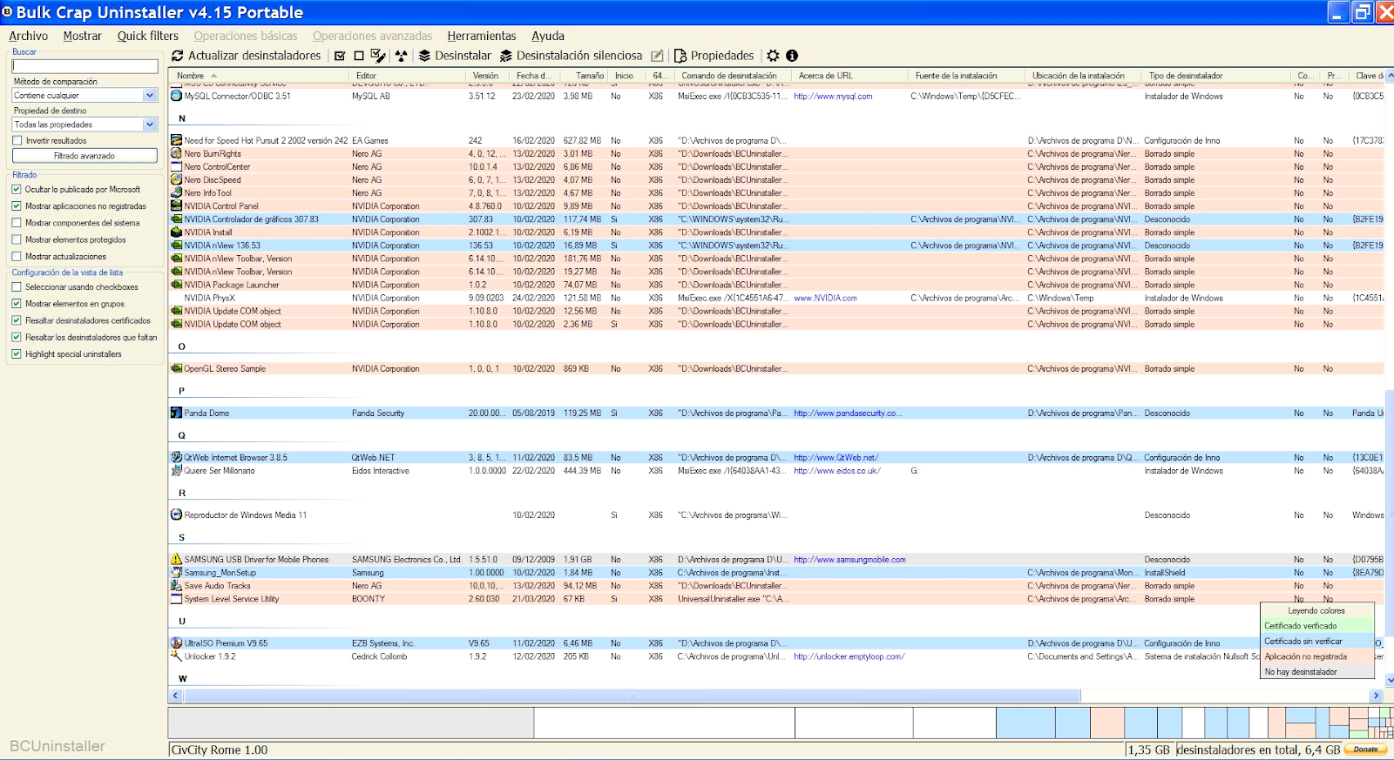Viewport: 1394px width, 760px height.
Task: Click the UltraISO Premium disc icon
Action: coord(176,643)
